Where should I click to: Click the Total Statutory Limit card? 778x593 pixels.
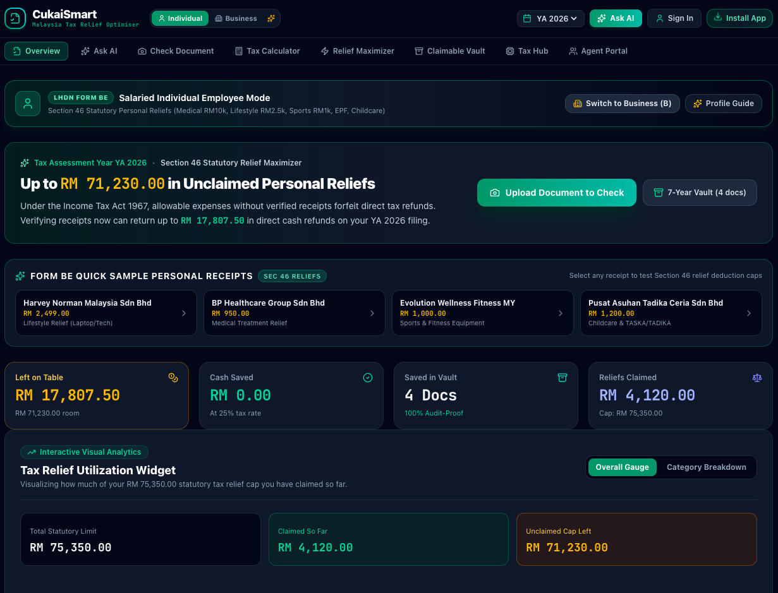pyautogui.click(x=141, y=539)
